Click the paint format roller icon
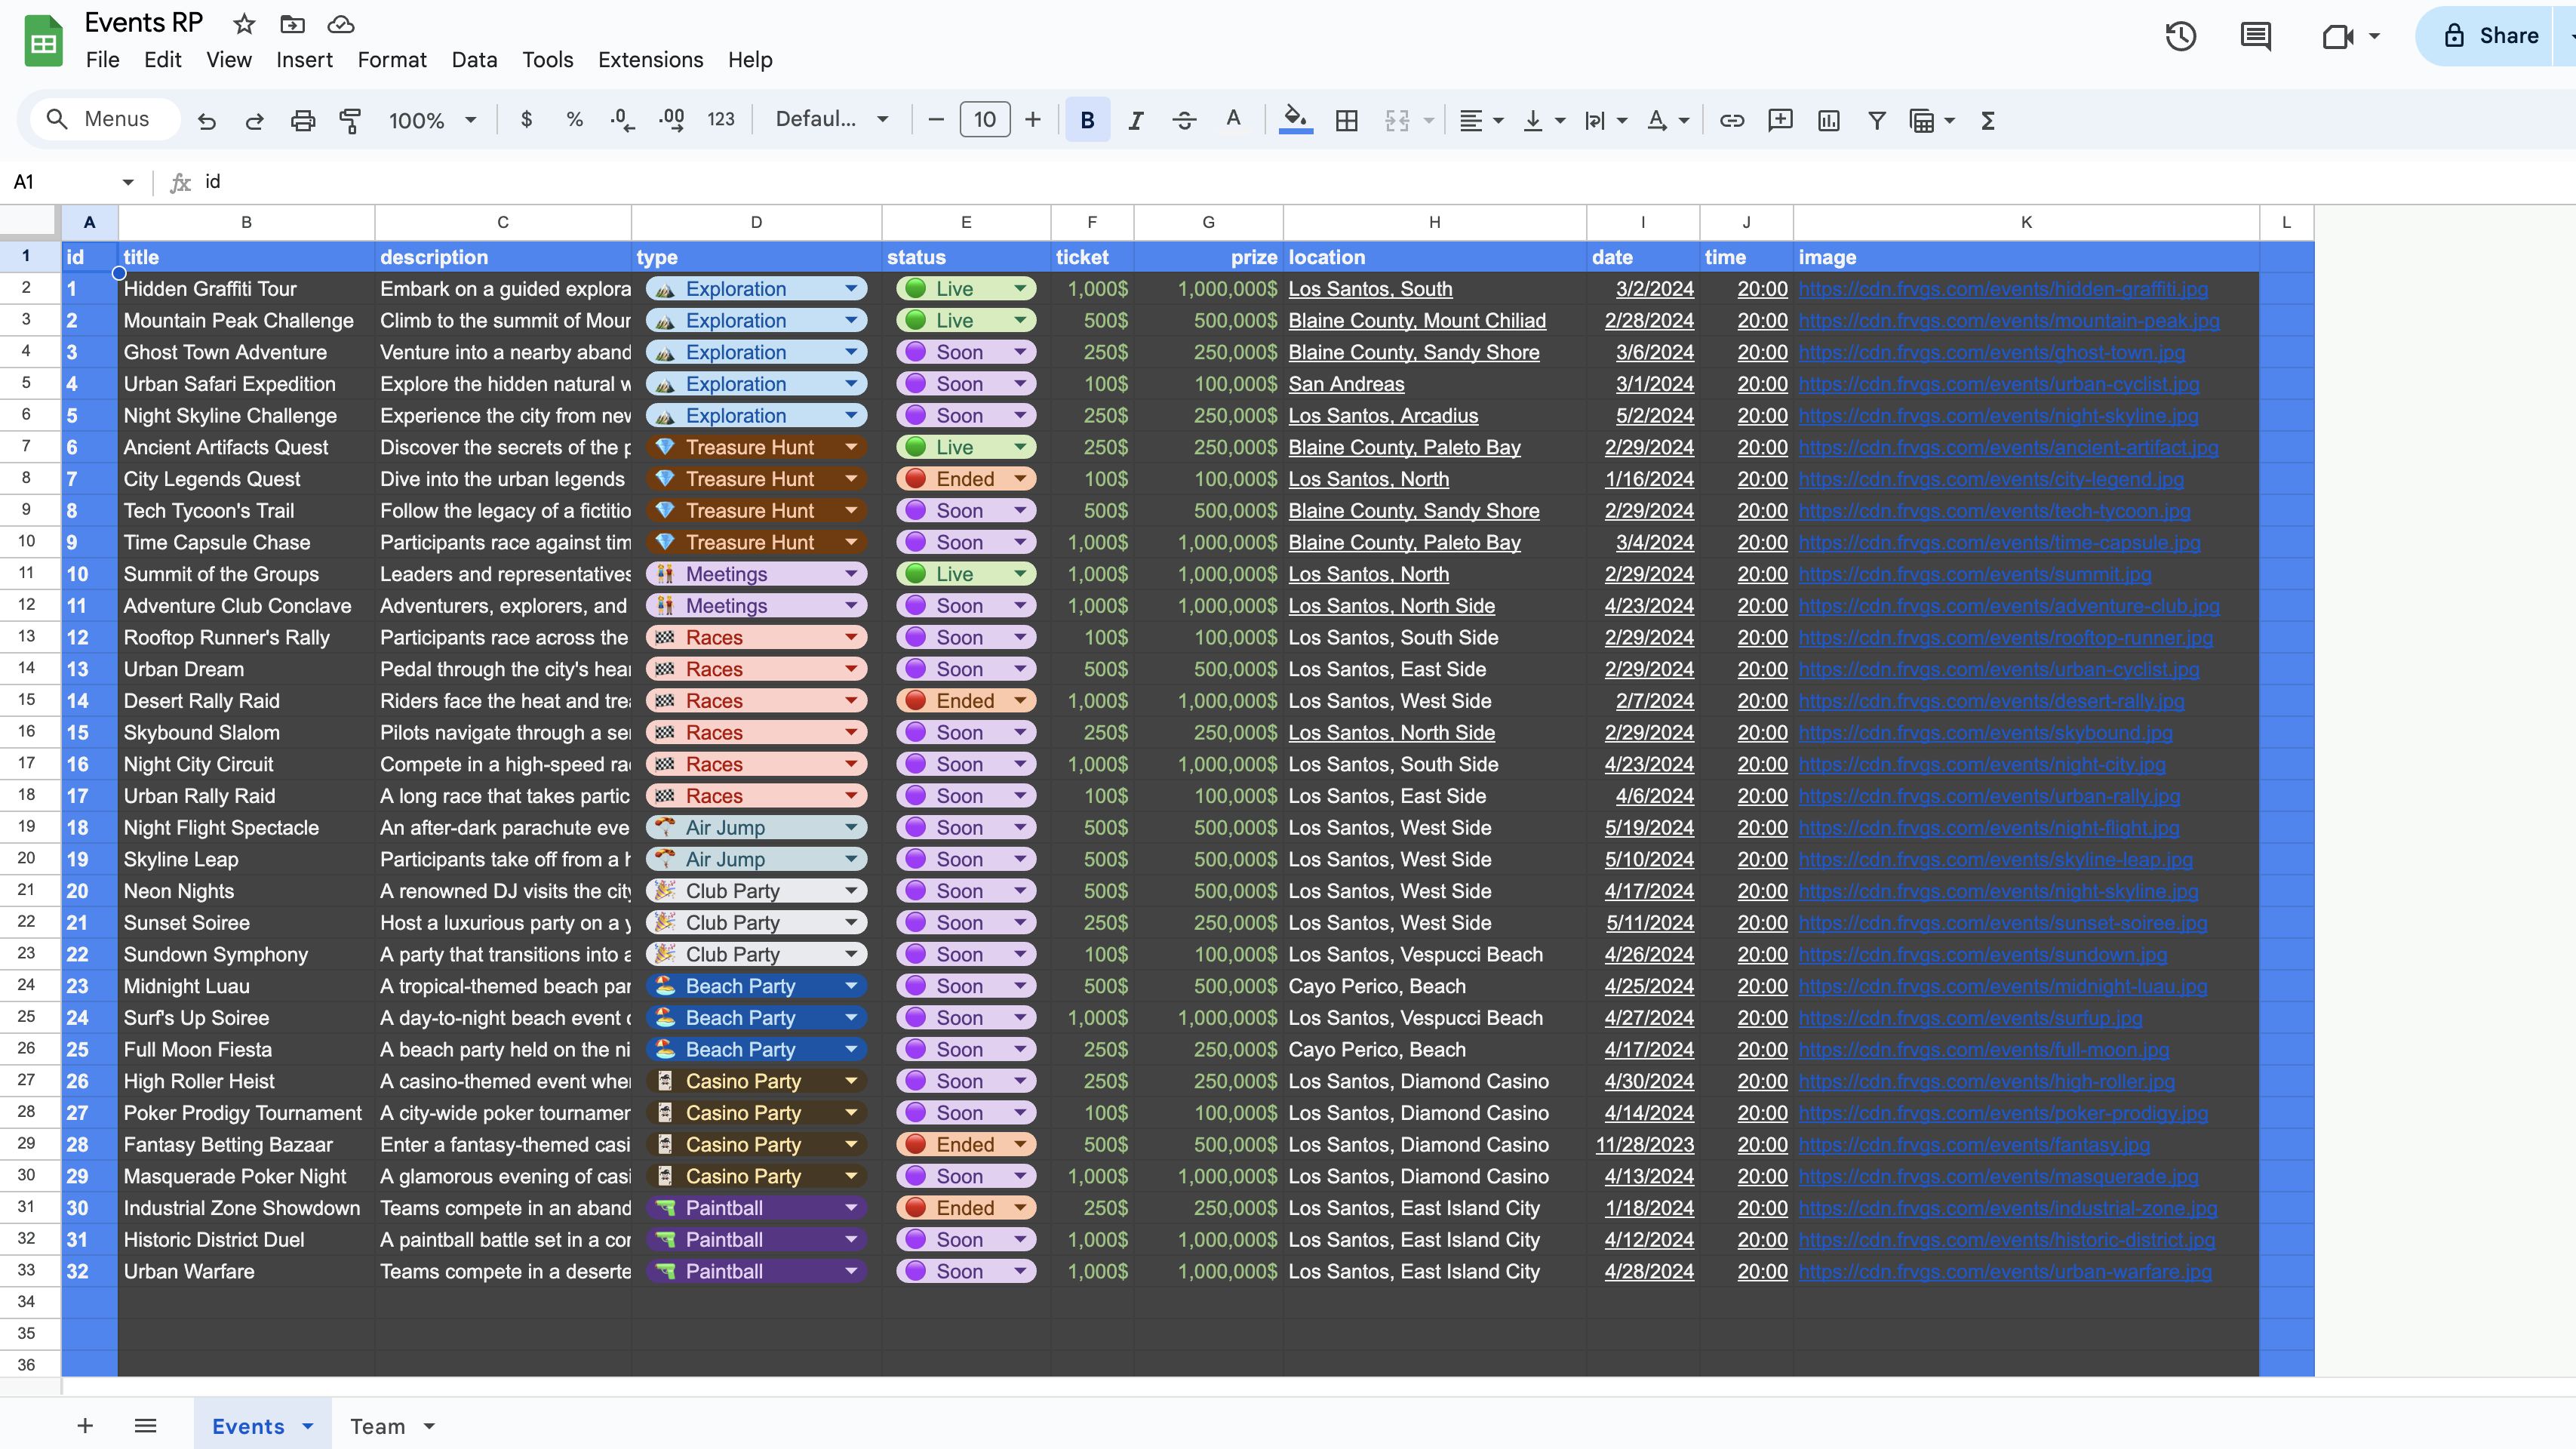 pyautogui.click(x=350, y=121)
